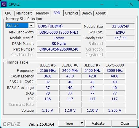Click the EXPO SPD Ext. value

(x=120, y=32)
